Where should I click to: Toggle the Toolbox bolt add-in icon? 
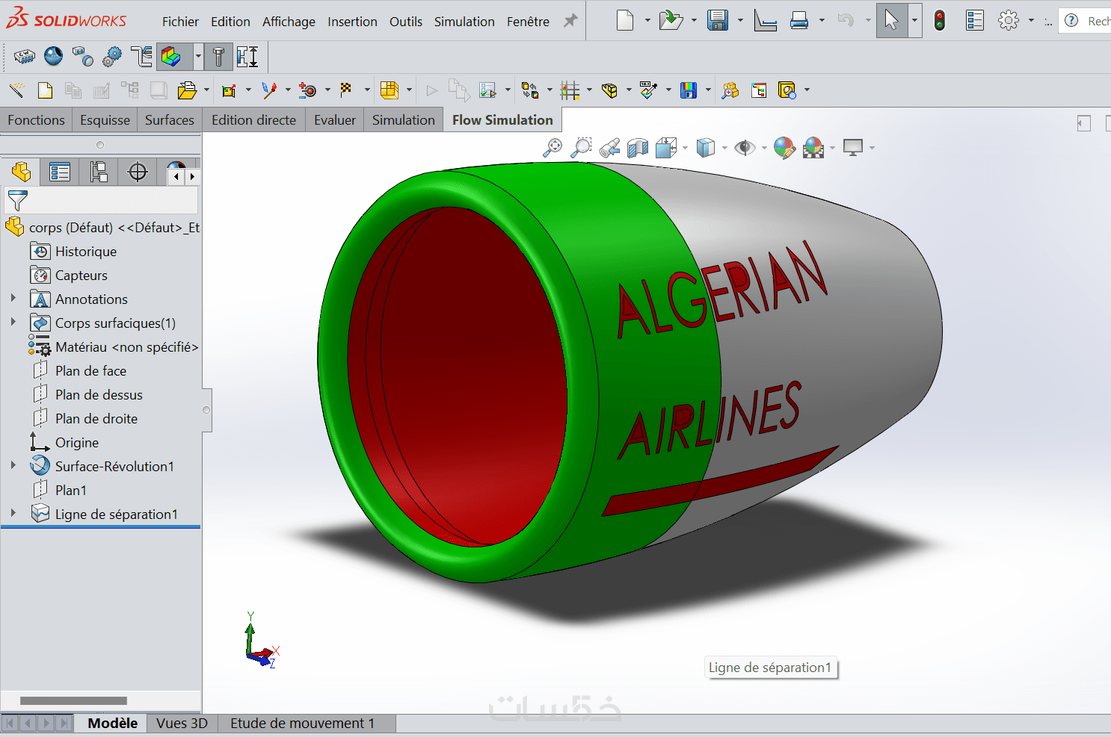[218, 56]
